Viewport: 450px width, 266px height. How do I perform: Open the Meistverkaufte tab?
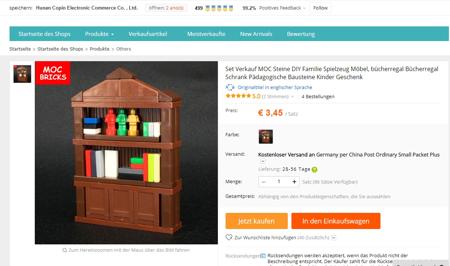click(x=206, y=34)
